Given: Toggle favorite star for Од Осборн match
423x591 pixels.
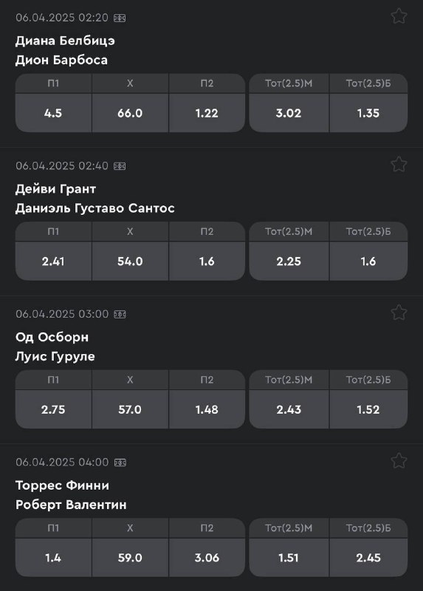Looking at the screenshot, I should pos(399,312).
